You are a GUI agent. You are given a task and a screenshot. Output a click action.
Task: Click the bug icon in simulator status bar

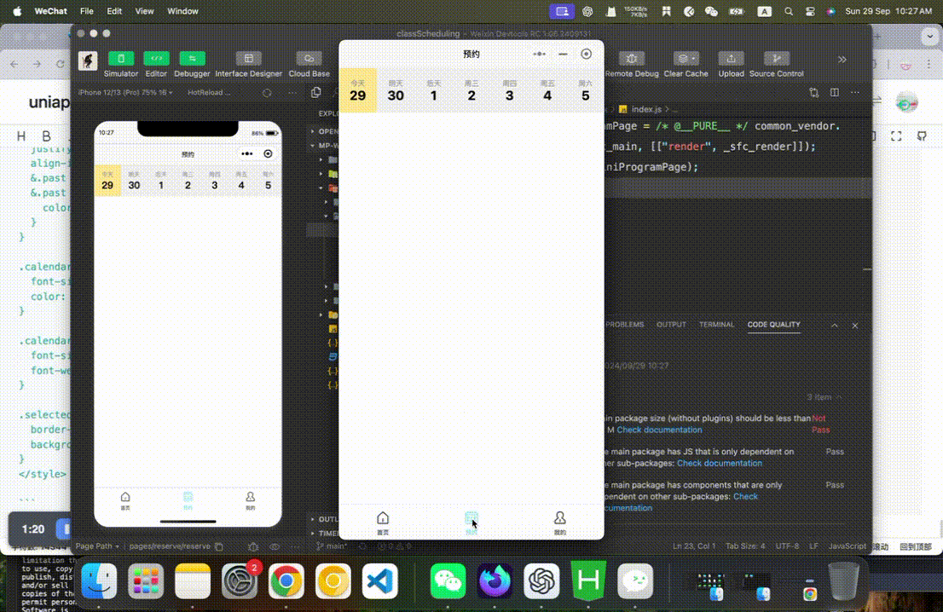[x=253, y=546]
